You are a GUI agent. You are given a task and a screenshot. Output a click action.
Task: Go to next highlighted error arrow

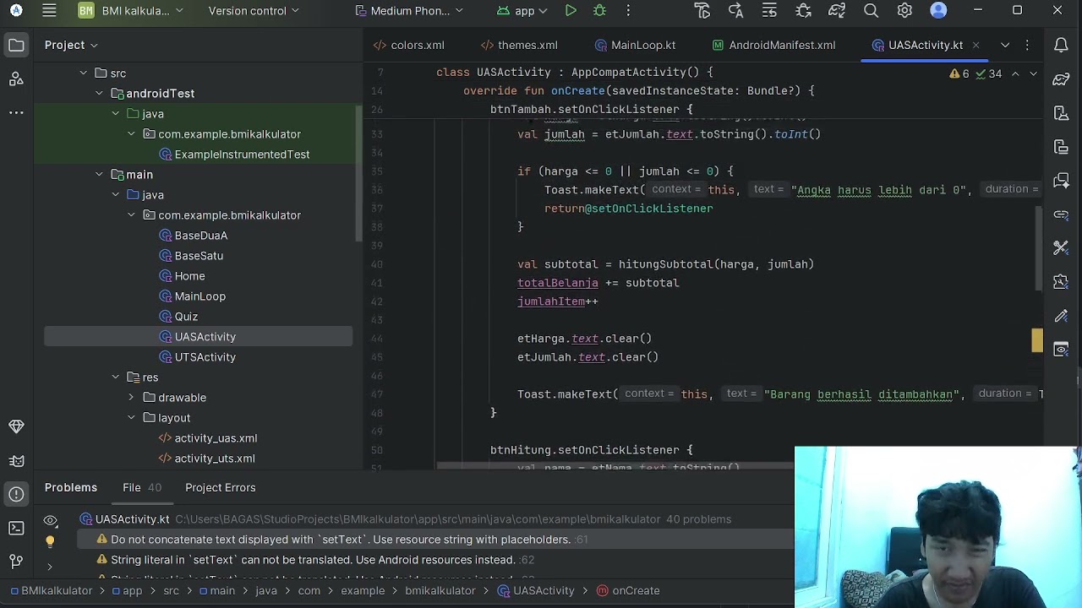pos(1033,73)
